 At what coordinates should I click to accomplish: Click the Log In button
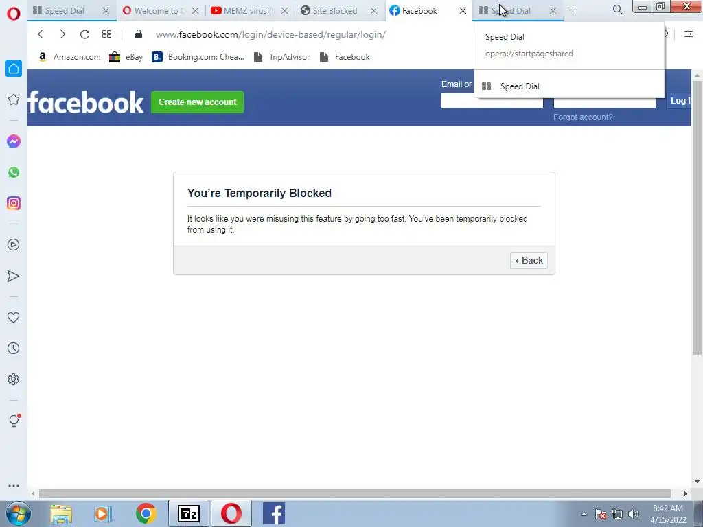(x=679, y=101)
